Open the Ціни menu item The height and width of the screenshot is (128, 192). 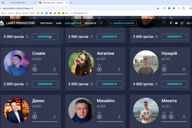59,23
